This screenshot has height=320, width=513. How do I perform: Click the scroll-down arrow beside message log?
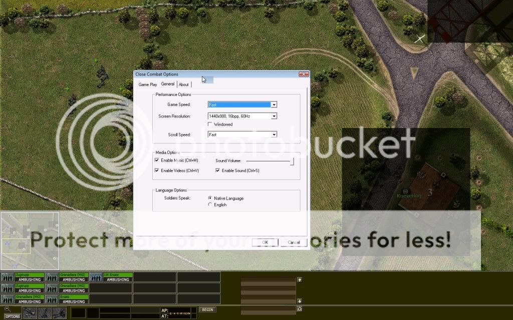tap(300, 301)
